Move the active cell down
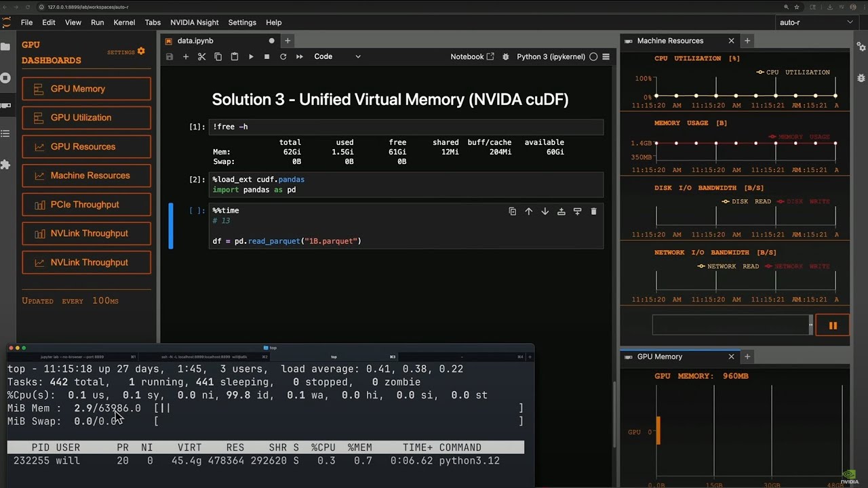Image resolution: width=868 pixels, height=488 pixels. 545,211
